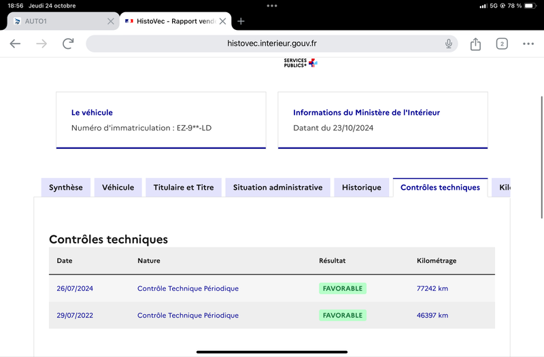Tap the microphone icon in address bar
The height and width of the screenshot is (357, 544).
[448, 44]
